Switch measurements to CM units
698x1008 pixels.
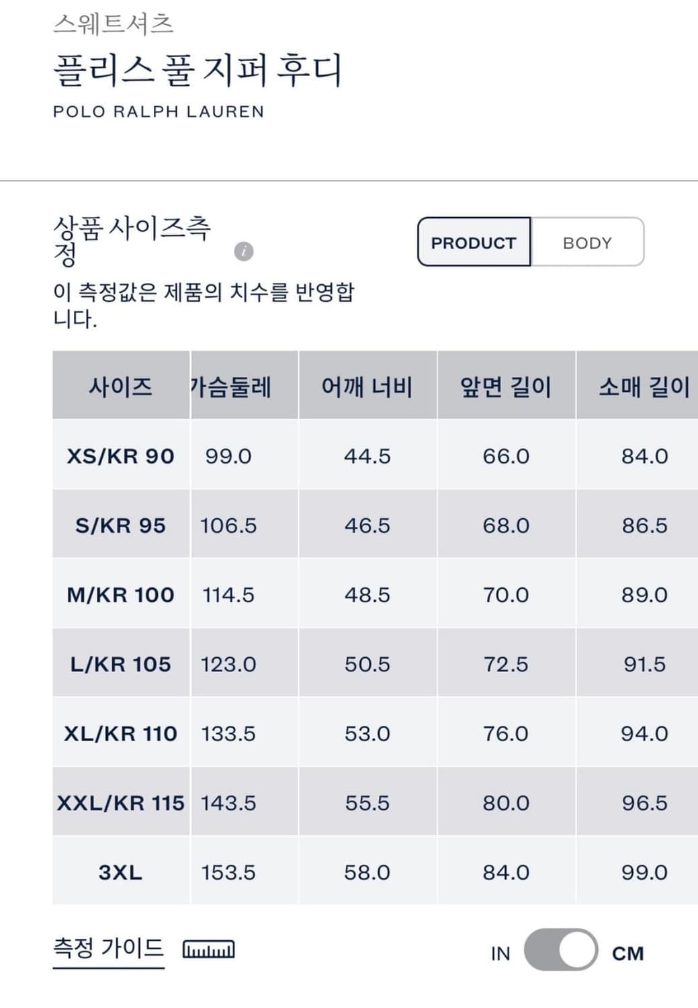pyautogui.click(x=625, y=952)
